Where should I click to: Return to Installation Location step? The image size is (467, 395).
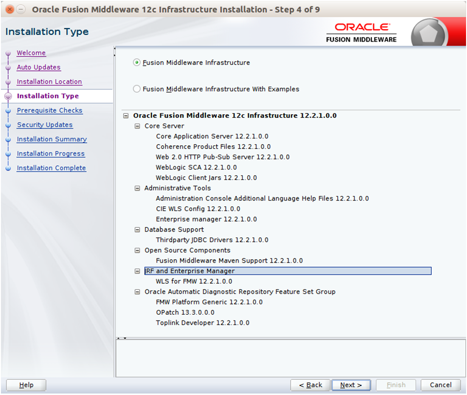coord(50,81)
